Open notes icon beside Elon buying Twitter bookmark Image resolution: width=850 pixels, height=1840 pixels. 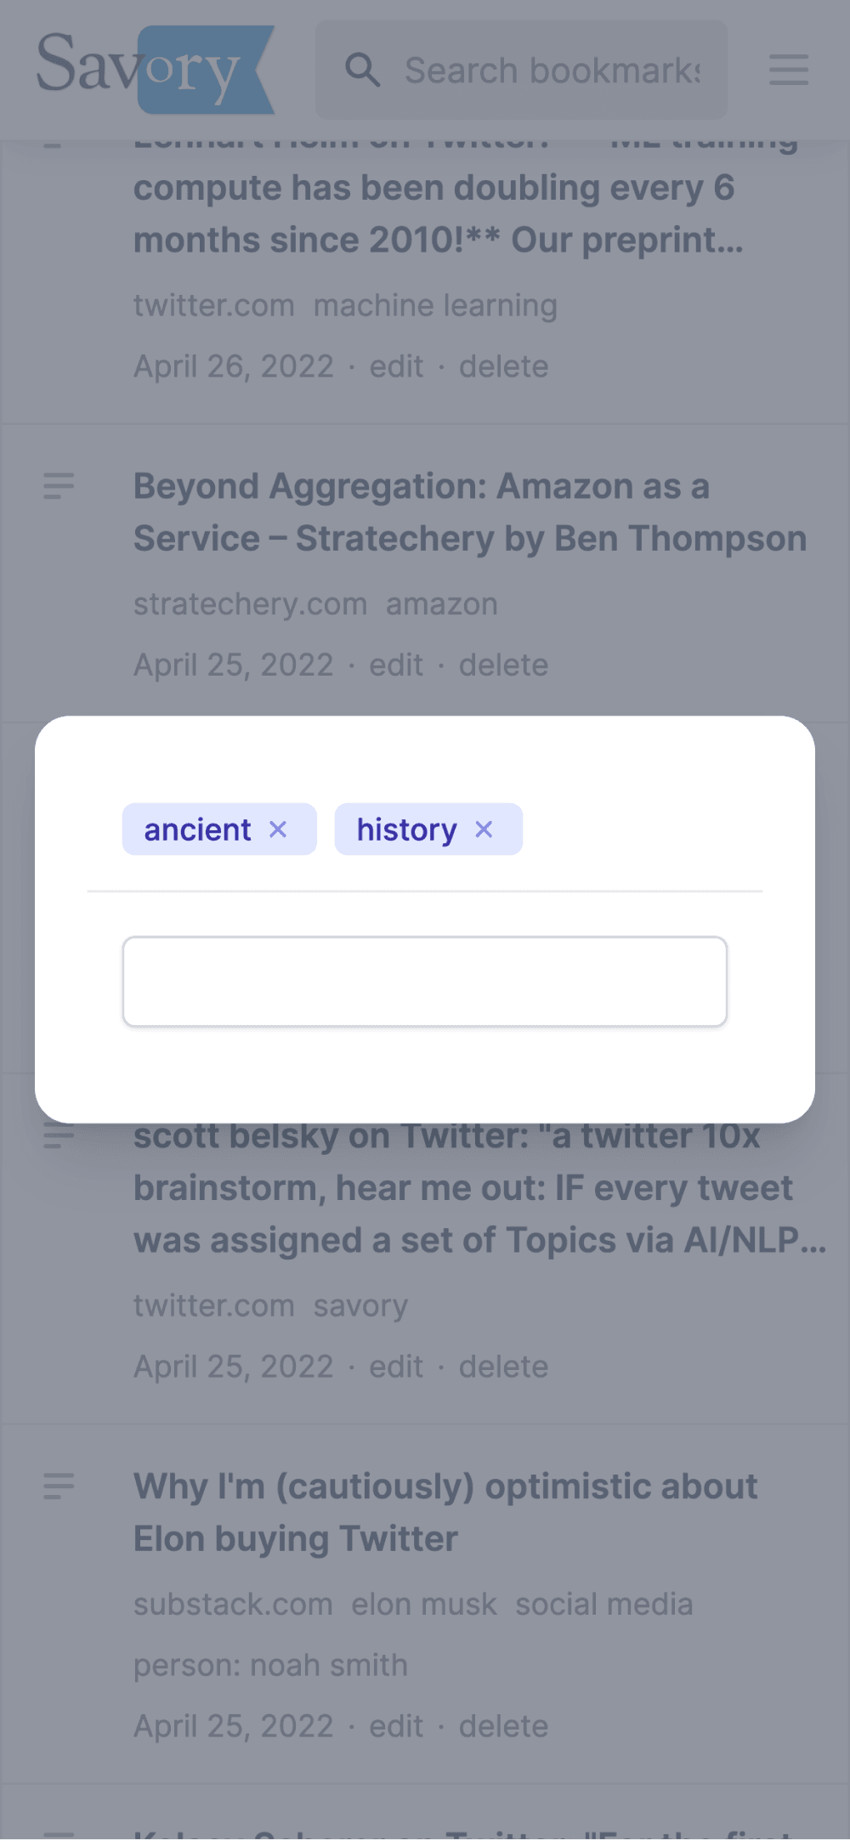pos(59,1486)
